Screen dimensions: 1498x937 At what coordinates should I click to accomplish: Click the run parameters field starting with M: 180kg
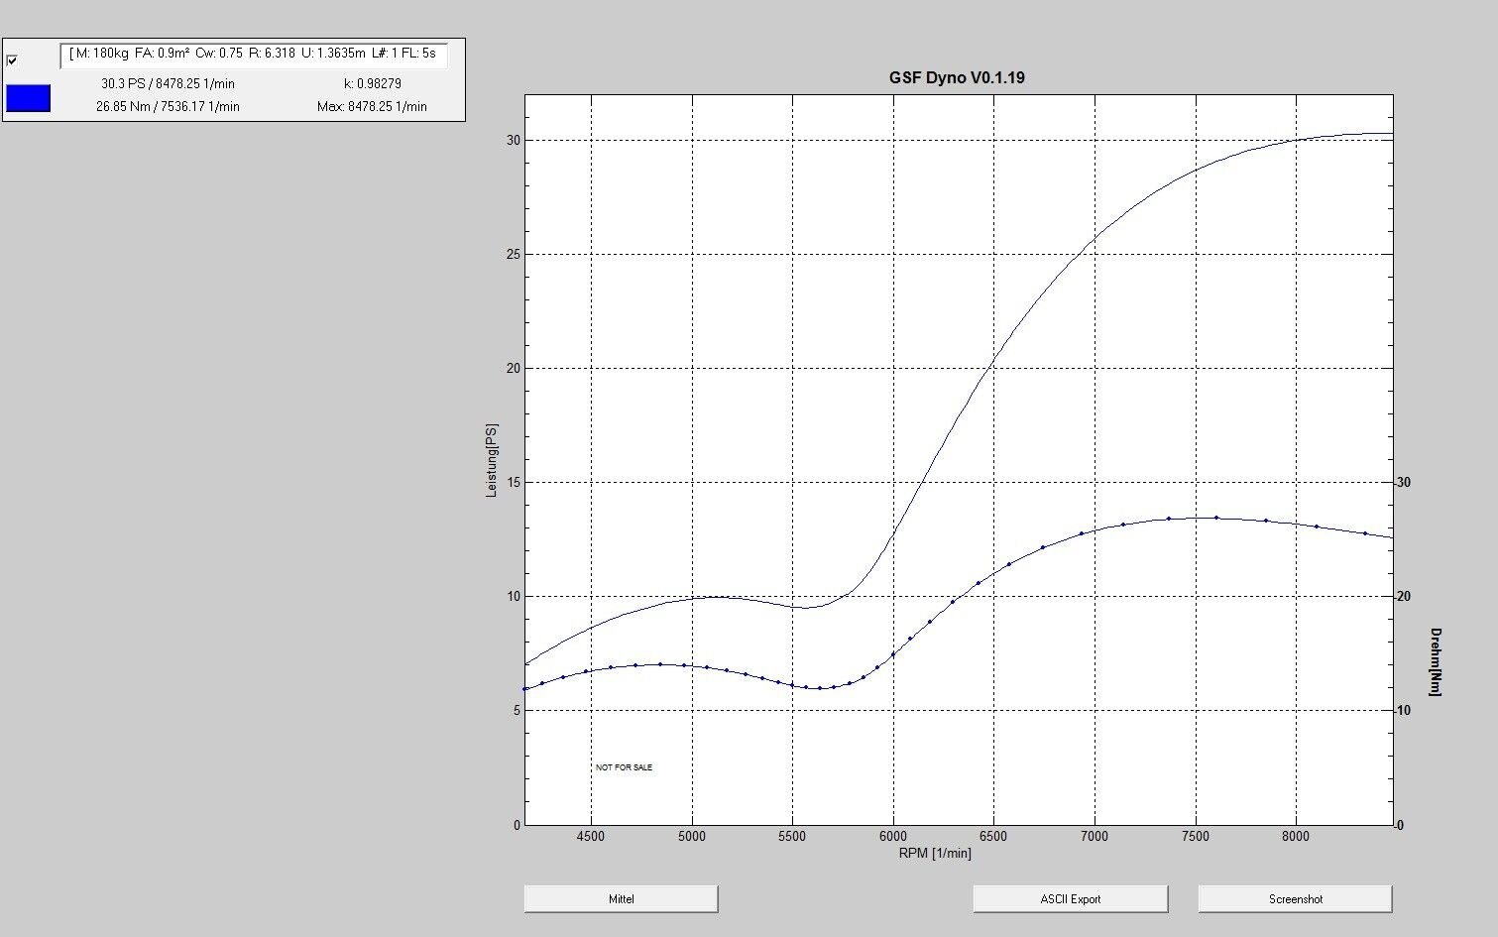pyautogui.click(x=253, y=54)
